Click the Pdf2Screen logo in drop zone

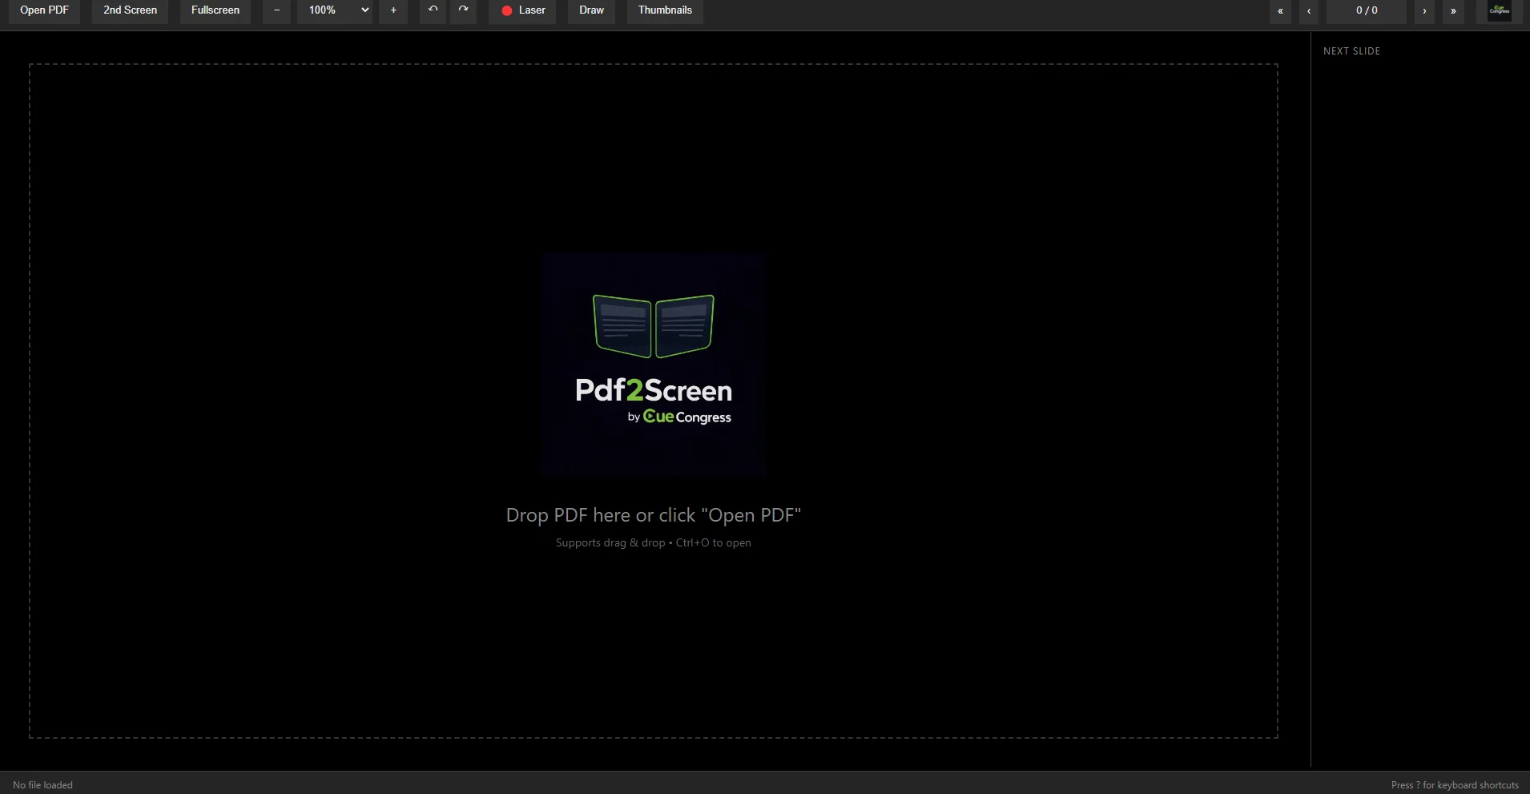tap(654, 365)
